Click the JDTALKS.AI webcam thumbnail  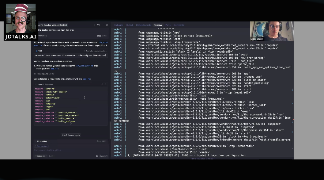pos(21,22)
